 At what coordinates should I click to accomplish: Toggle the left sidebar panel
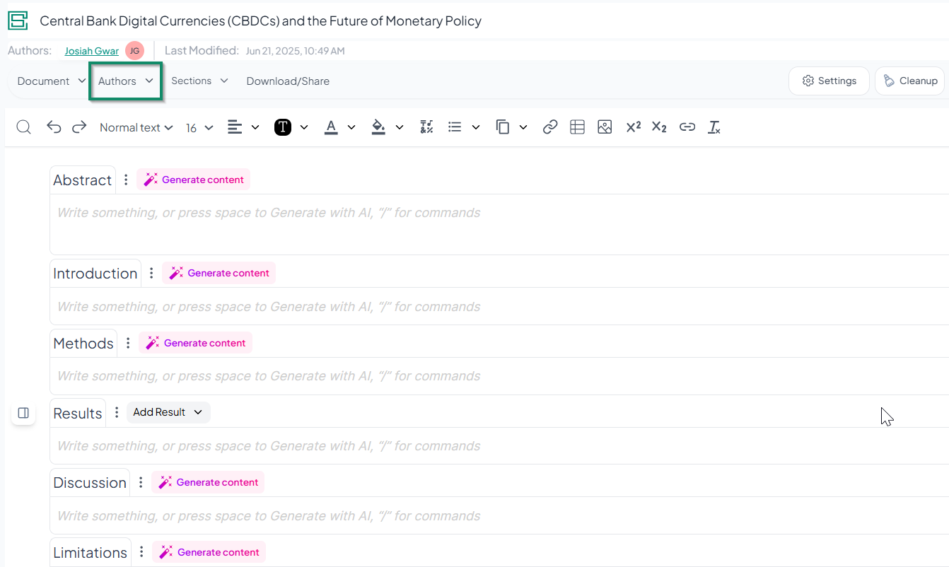pyautogui.click(x=23, y=413)
